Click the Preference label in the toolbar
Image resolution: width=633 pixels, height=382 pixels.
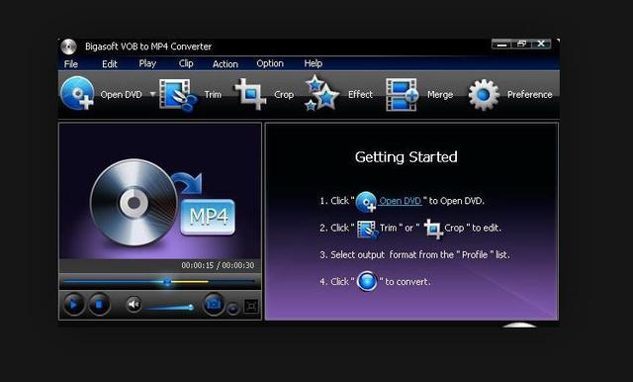530,94
